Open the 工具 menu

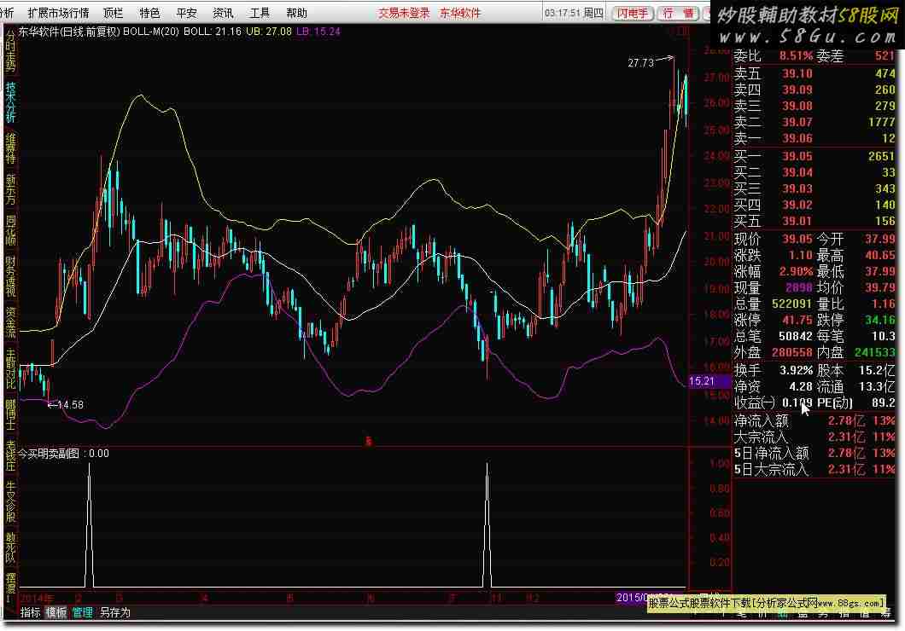[x=260, y=13]
